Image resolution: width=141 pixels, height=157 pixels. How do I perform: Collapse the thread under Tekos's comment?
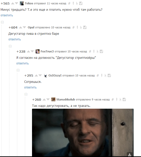(x=2, y=22)
